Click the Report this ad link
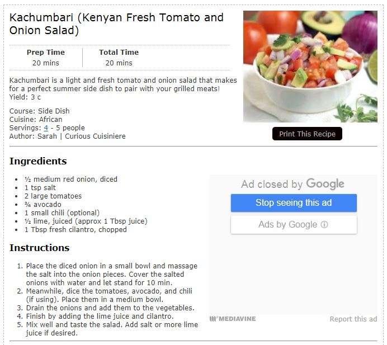387x345 pixels. point(353,319)
